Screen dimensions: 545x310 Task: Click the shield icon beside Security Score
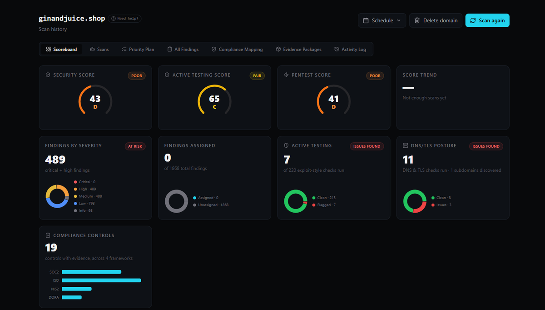point(48,75)
